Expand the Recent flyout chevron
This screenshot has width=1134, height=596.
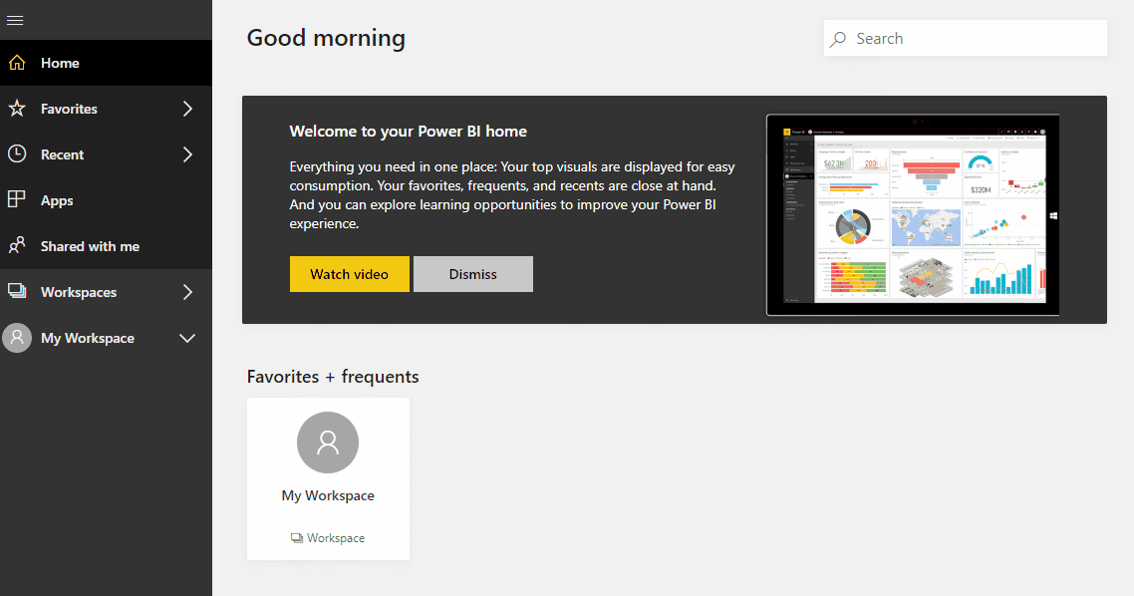(187, 154)
